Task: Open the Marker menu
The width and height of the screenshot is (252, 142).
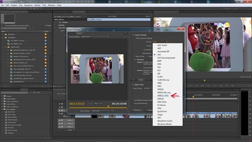Action: pos(37,5)
